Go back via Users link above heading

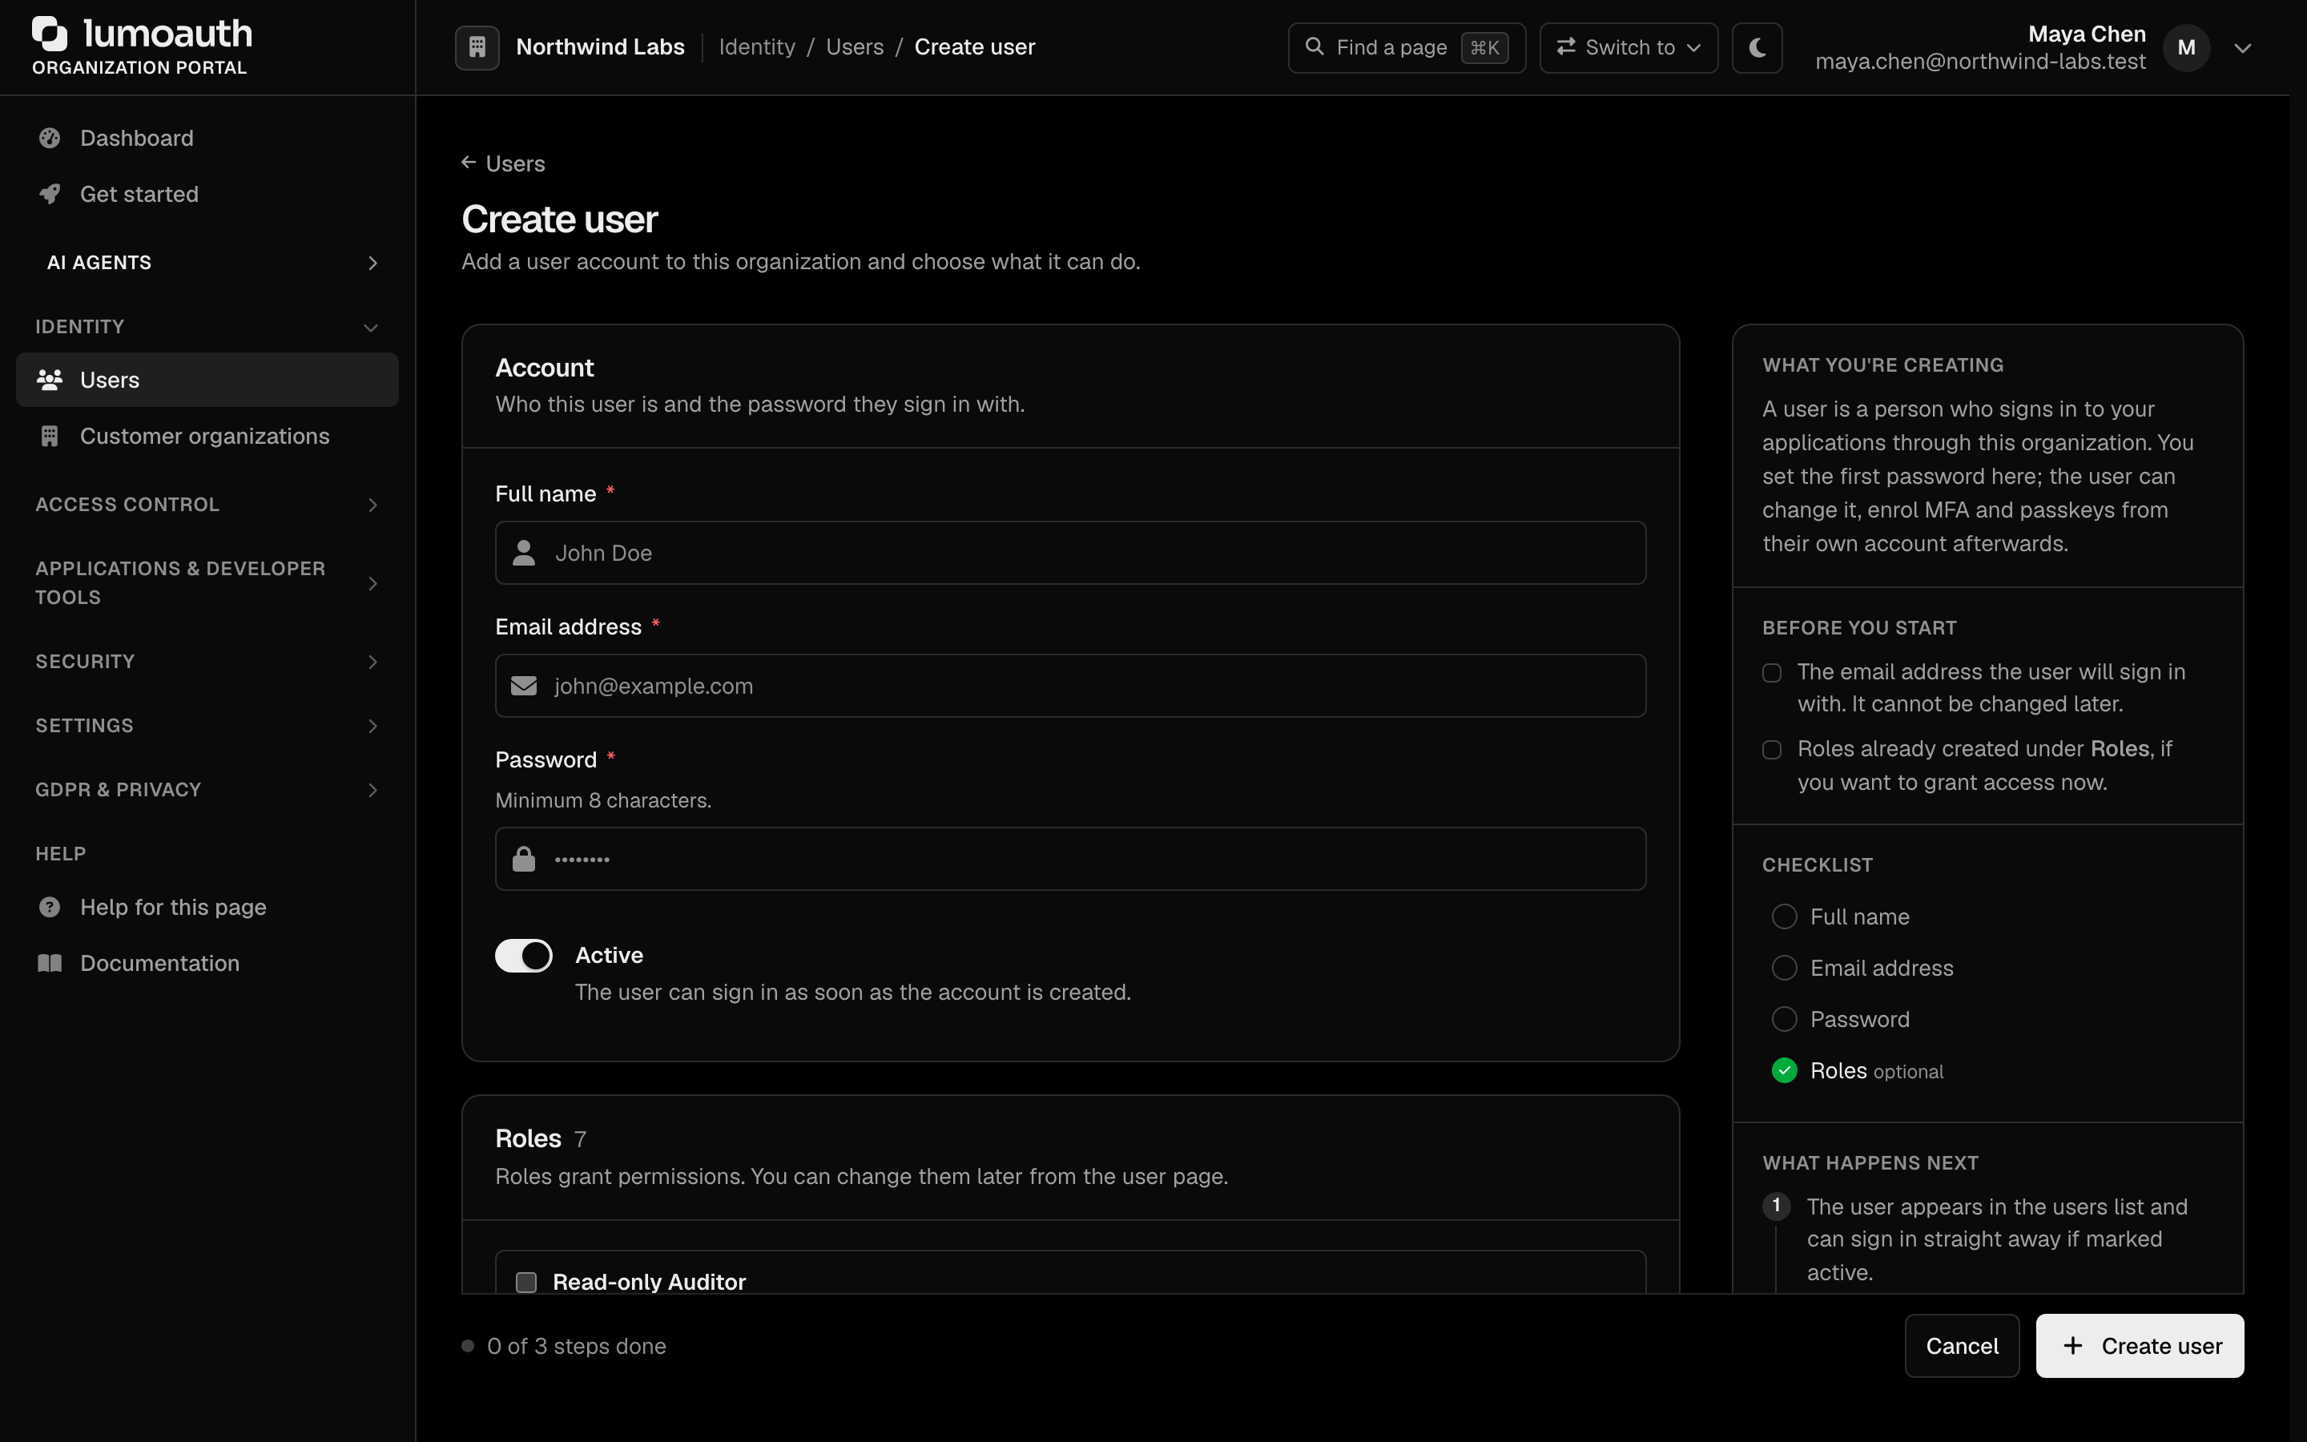click(503, 163)
